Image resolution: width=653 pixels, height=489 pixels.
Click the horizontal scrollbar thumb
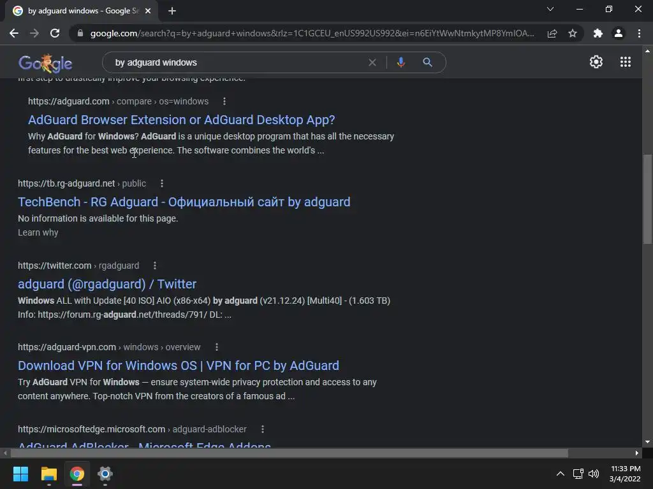(x=289, y=453)
